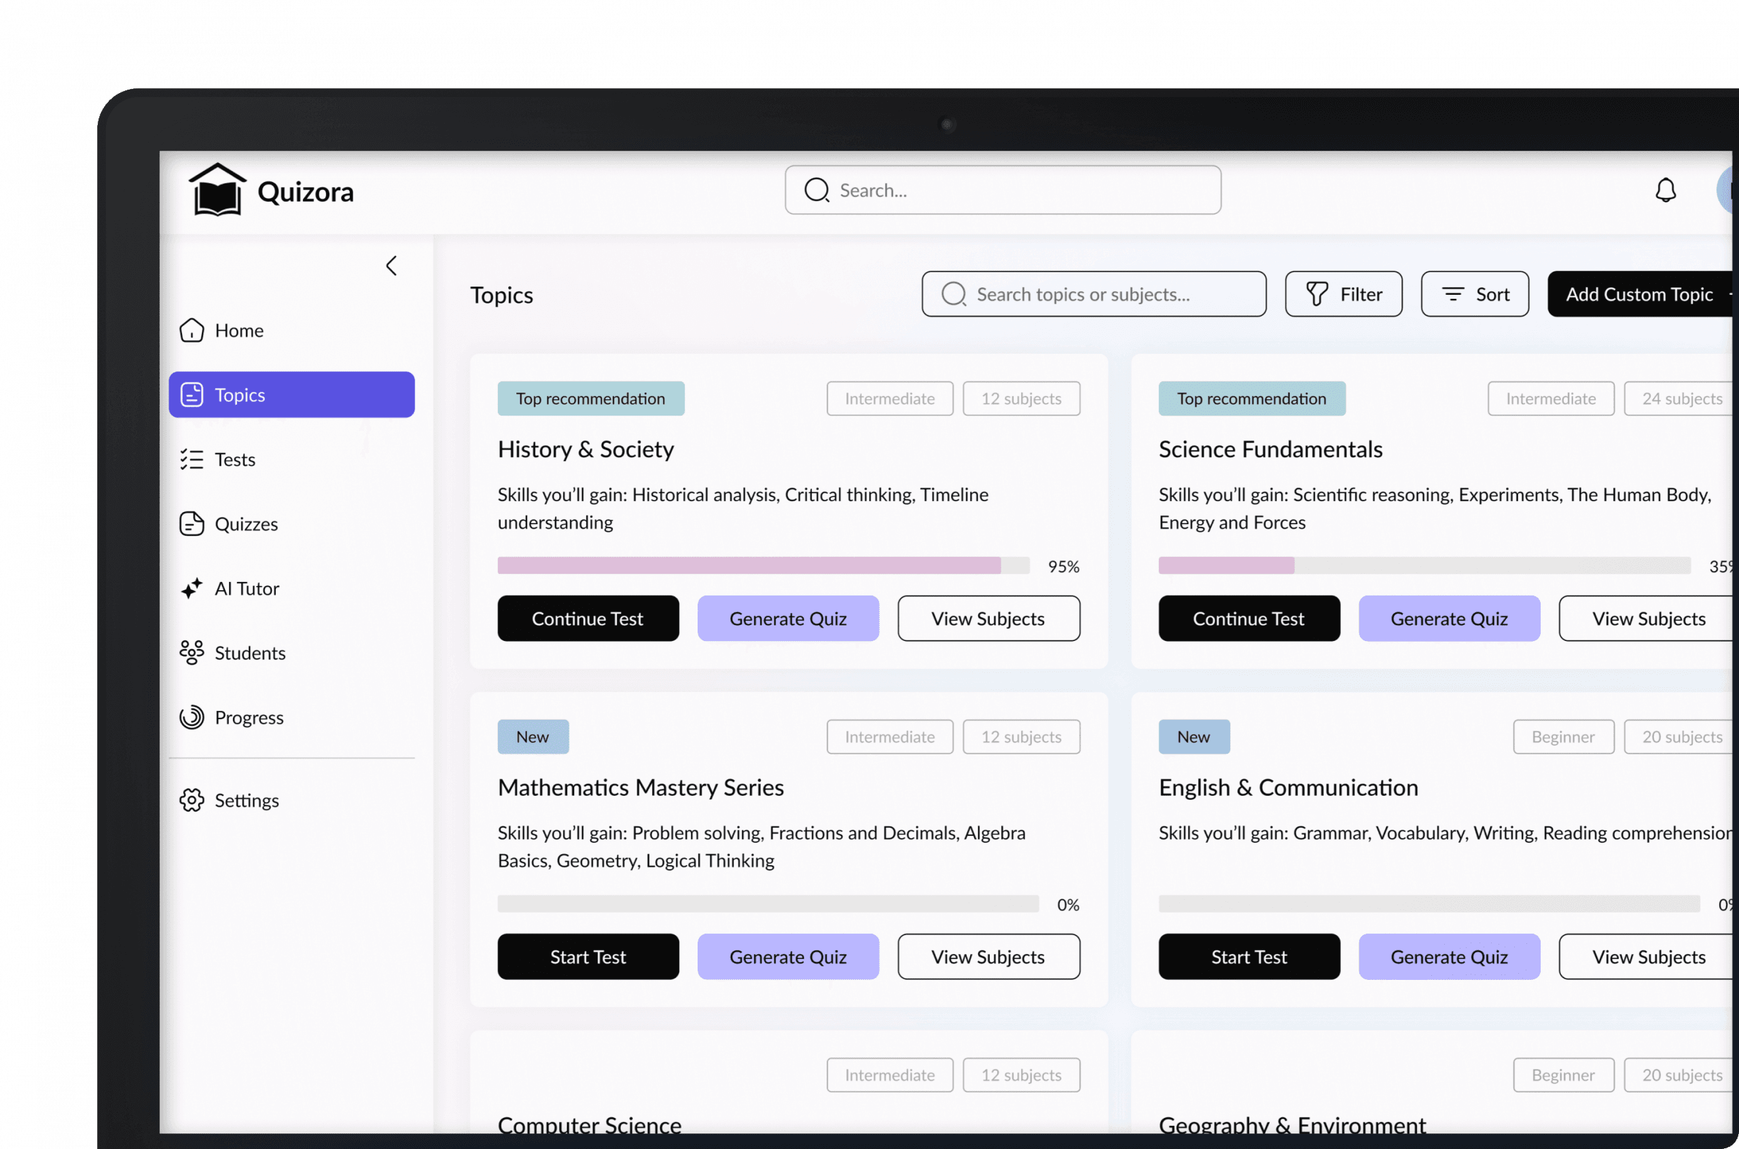Open Geography & Environment topic title

click(1292, 1124)
